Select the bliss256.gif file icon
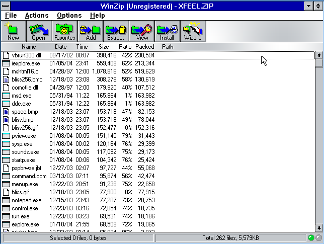Viewport: 324px width, 244px height. tap(6, 128)
